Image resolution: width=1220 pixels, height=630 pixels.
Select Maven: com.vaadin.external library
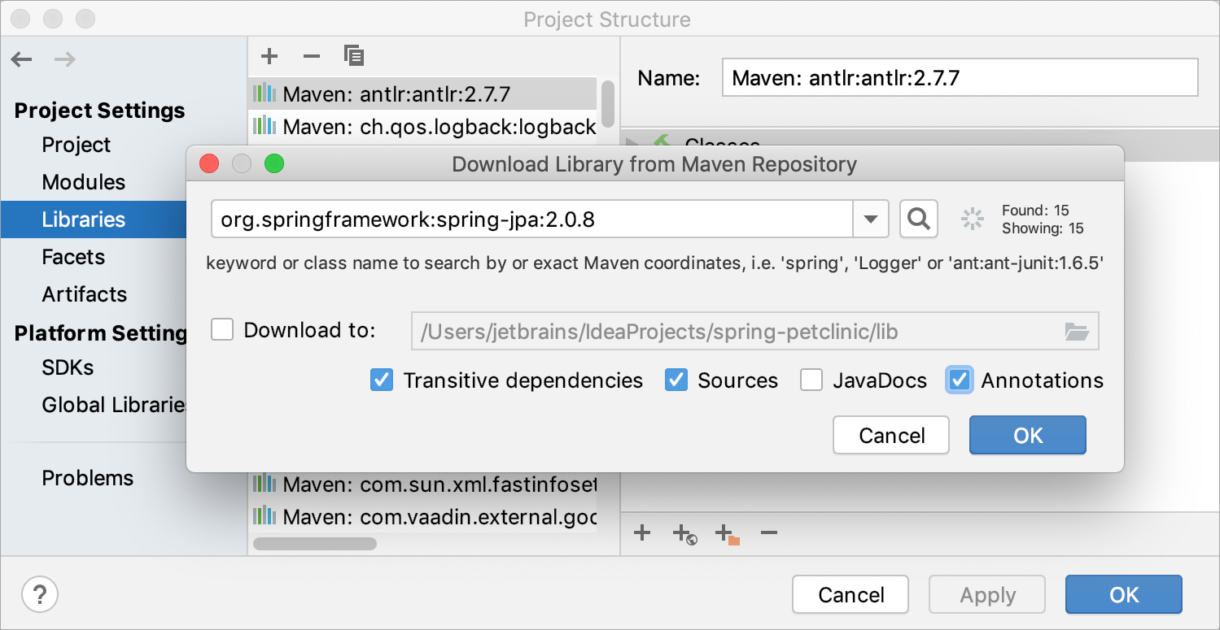click(422, 516)
